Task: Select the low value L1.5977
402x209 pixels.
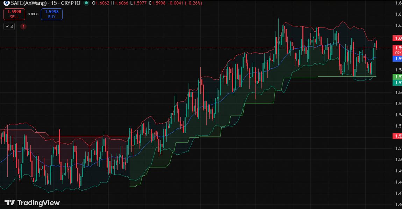Action: tap(138, 3)
